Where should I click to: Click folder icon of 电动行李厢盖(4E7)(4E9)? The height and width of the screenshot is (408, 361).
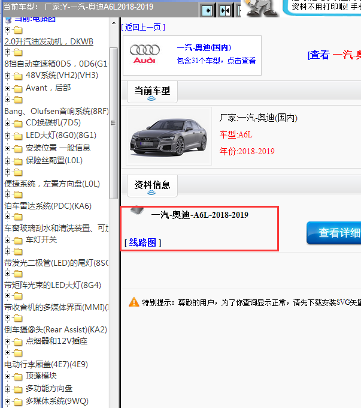[x=18, y=353]
